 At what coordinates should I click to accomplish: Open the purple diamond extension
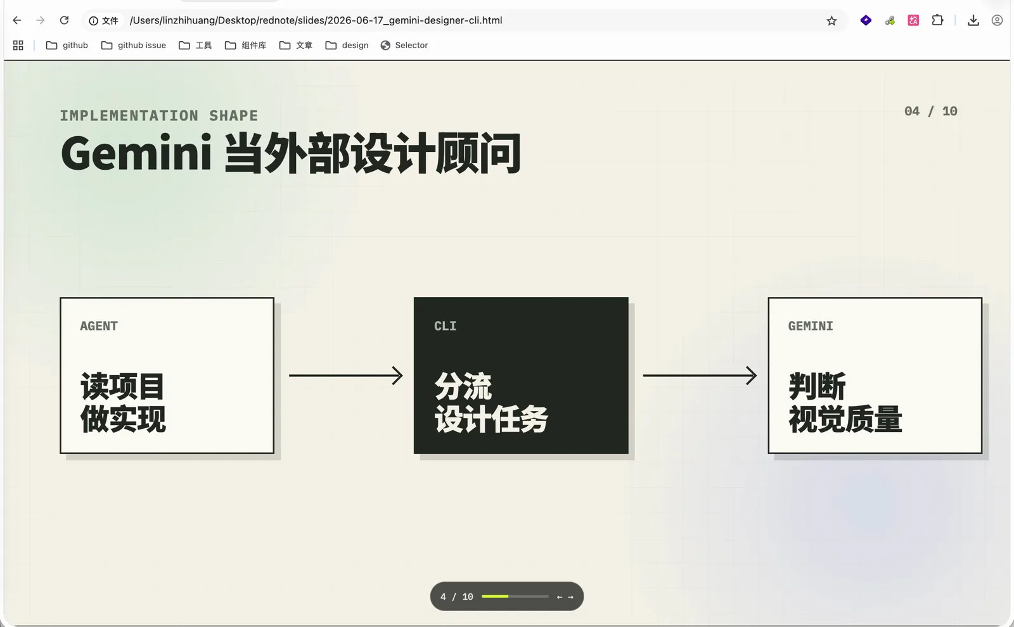coord(866,20)
